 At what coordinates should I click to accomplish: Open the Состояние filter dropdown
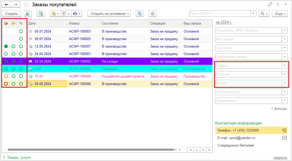(285, 48)
